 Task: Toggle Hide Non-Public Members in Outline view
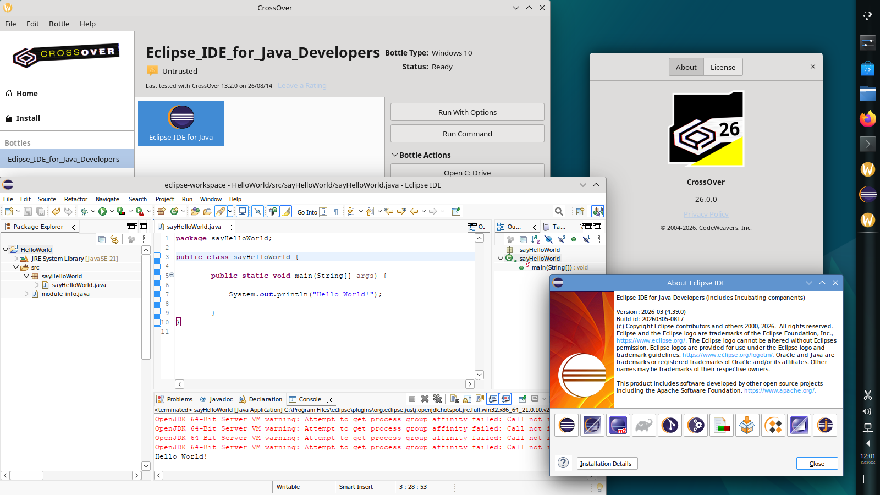(574, 239)
